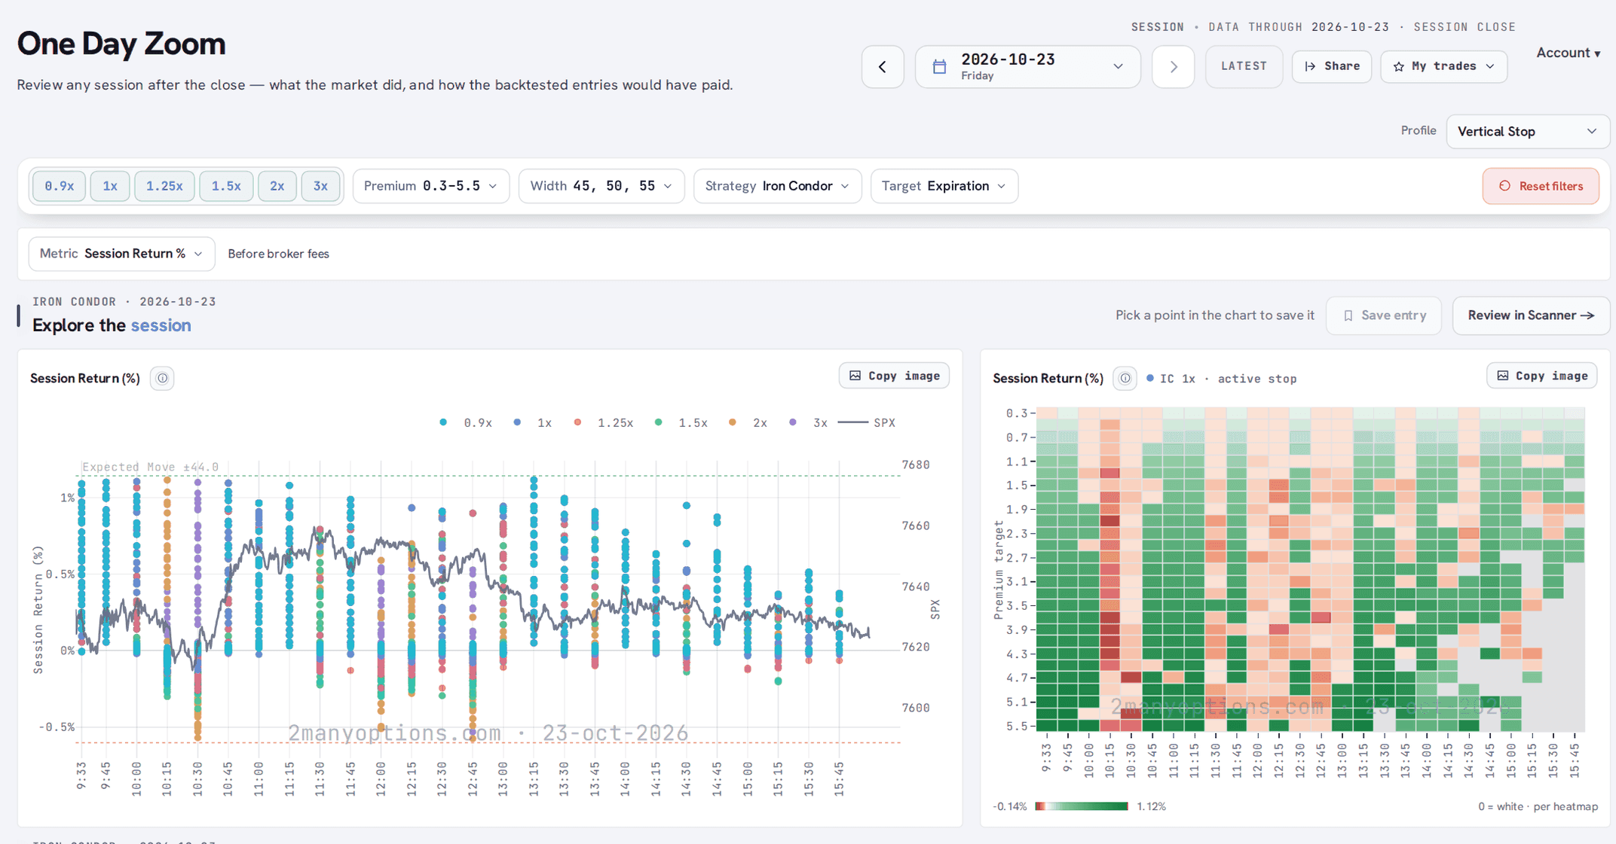Open the Profile Vertical Stop dropdown
This screenshot has height=844, width=1616.
pos(1528,132)
